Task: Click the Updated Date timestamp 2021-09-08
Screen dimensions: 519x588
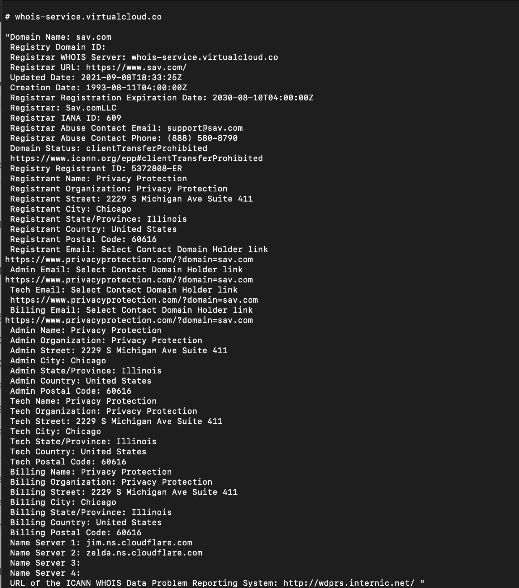Action: pos(132,78)
